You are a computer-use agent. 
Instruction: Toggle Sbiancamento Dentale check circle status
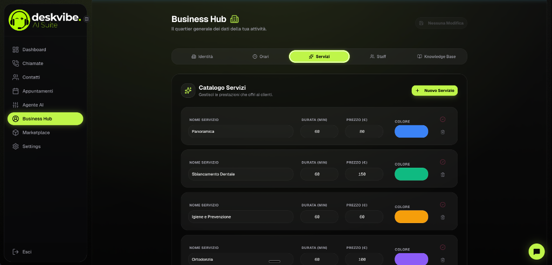[x=443, y=162]
